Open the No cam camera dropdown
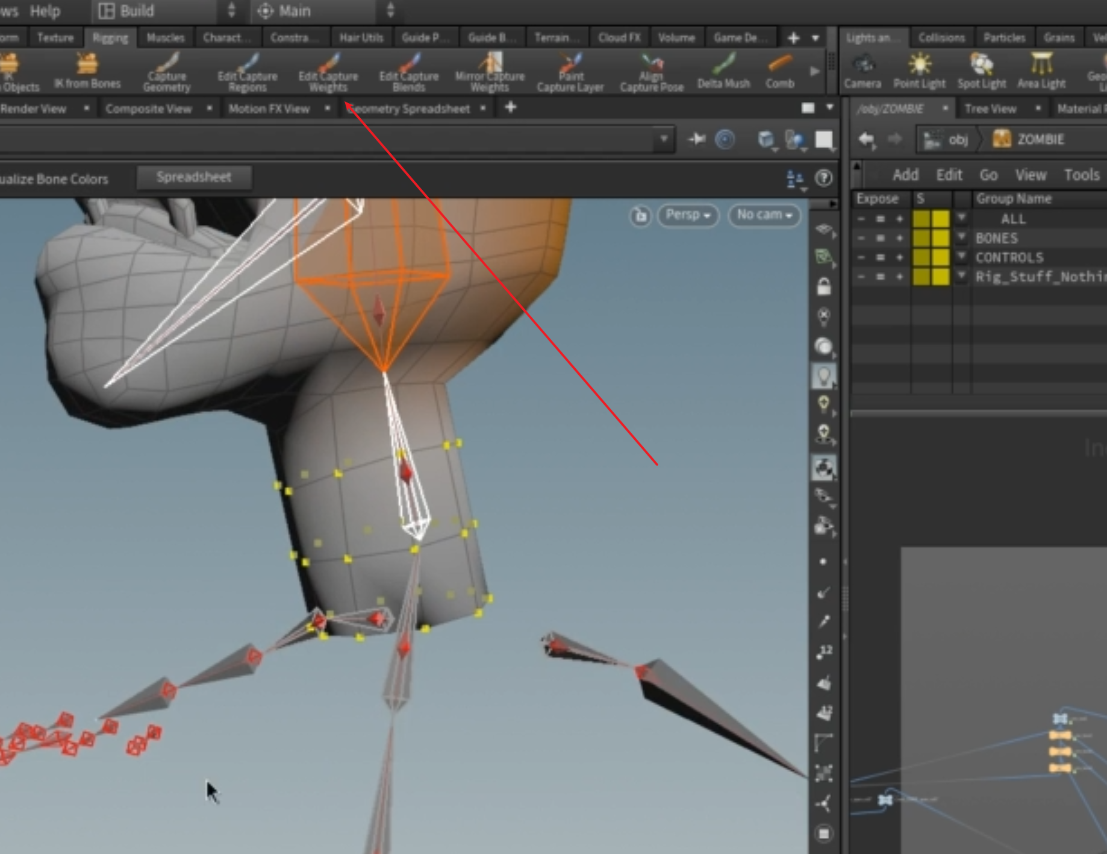Image resolution: width=1107 pixels, height=854 pixels. point(764,215)
